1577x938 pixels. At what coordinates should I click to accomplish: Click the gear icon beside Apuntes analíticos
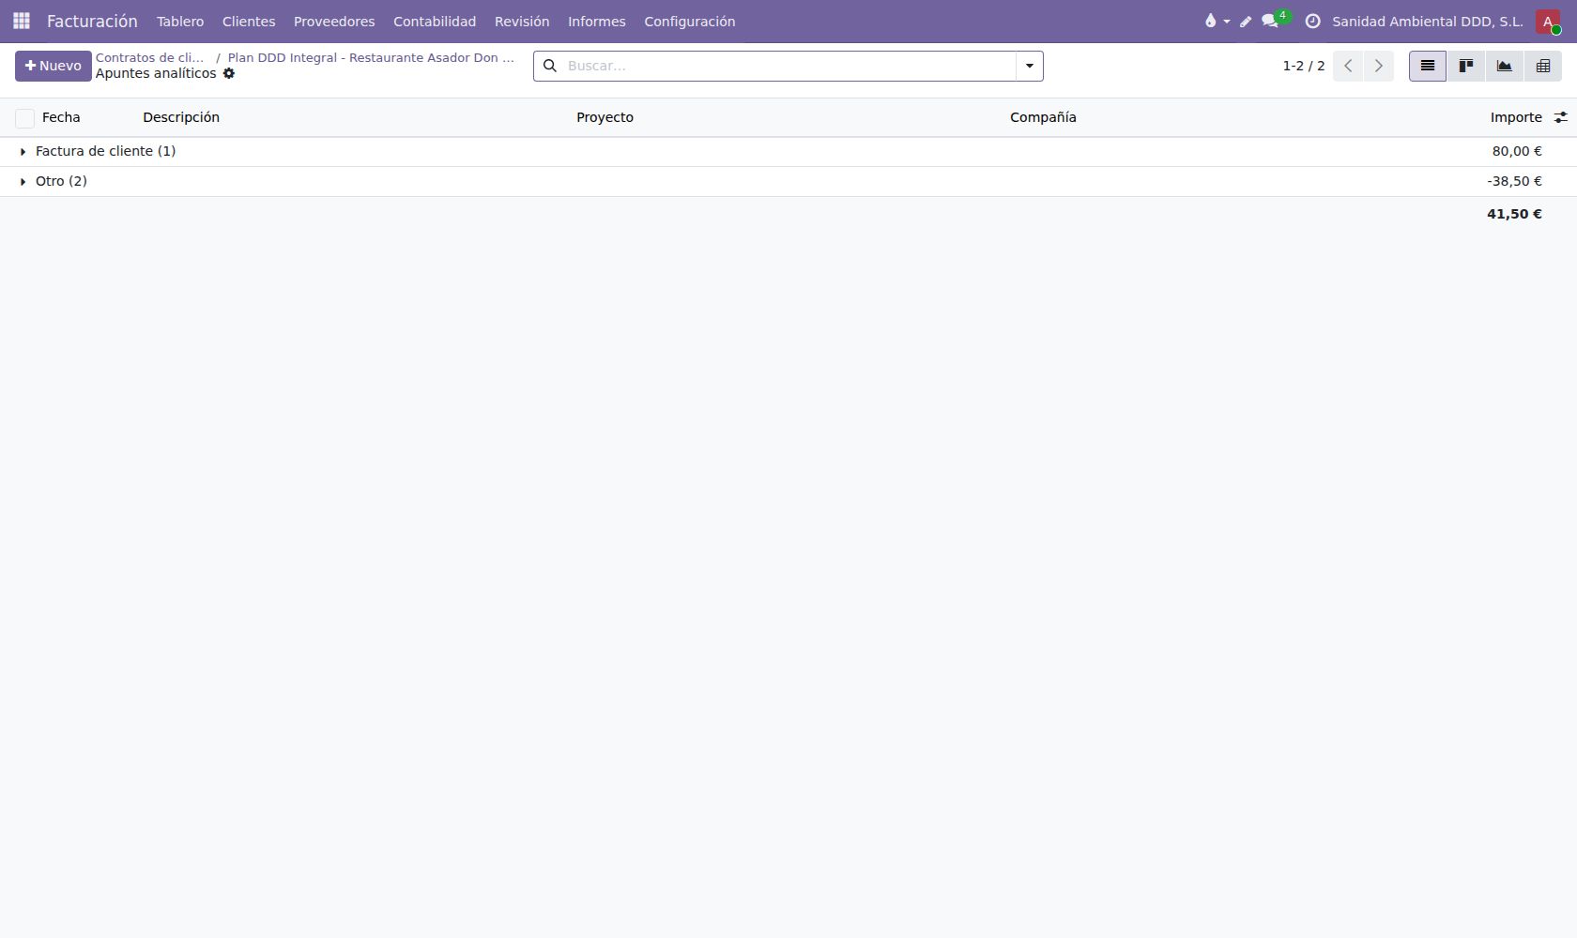point(228,73)
